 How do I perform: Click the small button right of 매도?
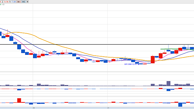(28, 2)
